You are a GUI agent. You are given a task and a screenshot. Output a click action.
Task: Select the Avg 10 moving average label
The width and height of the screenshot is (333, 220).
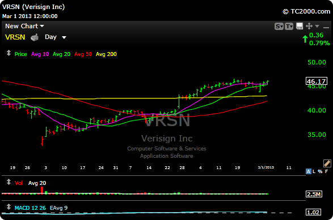(40, 54)
